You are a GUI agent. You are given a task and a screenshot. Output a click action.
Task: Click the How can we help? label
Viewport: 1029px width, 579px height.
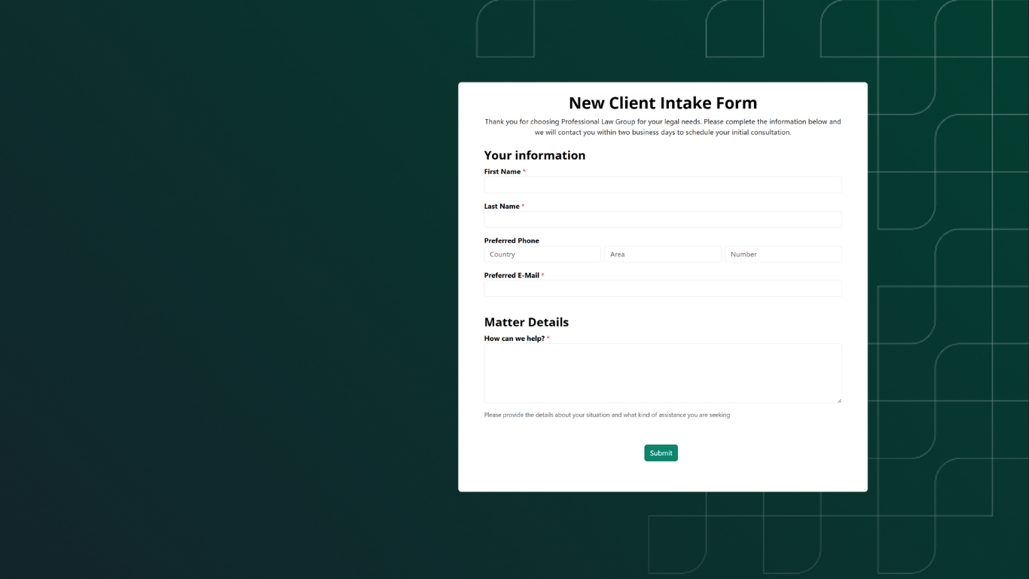pos(514,339)
